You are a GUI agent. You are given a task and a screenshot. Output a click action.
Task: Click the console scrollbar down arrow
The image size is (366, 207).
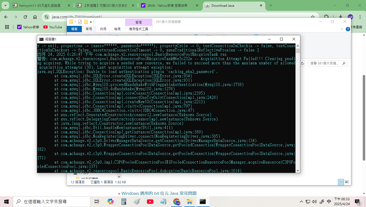point(298,170)
